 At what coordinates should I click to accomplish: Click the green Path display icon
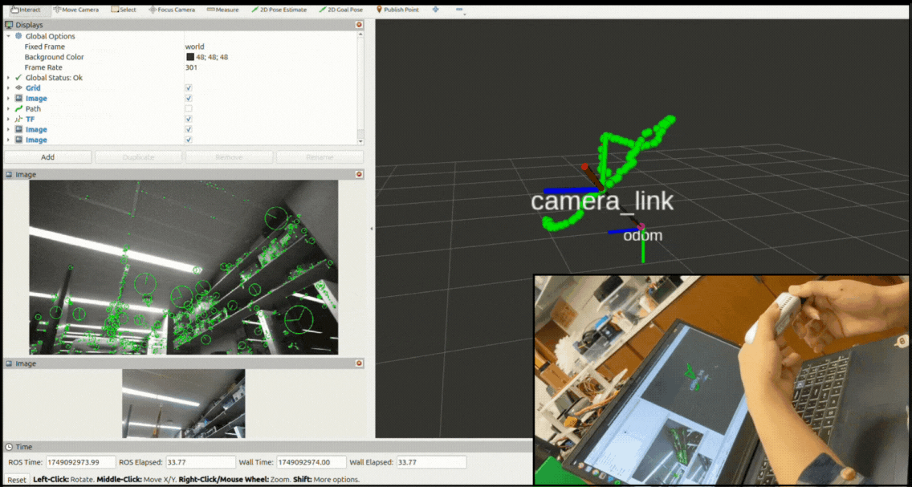[18, 108]
